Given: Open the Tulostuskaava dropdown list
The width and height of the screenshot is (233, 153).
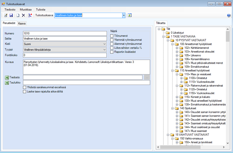Looking at the screenshot, I should 124,16.
